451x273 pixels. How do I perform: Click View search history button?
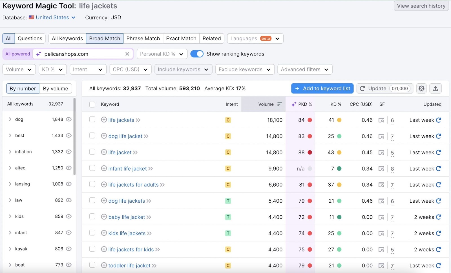(421, 6)
